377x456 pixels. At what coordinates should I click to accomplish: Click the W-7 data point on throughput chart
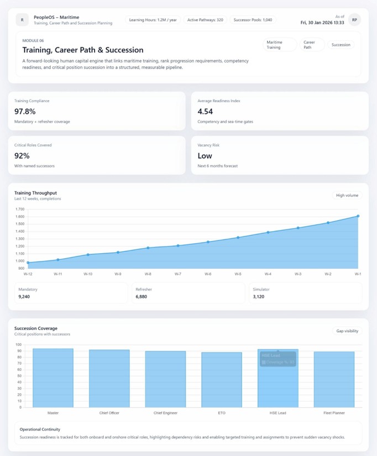178,245
